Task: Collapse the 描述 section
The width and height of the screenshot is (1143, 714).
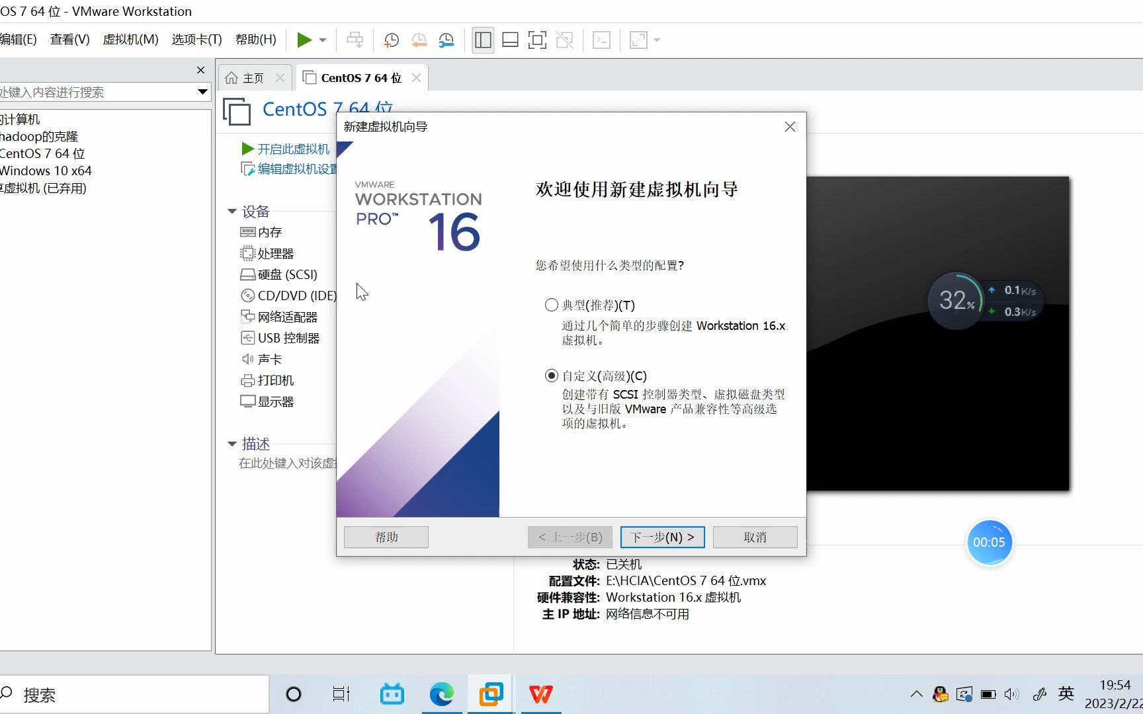Action: pos(232,444)
